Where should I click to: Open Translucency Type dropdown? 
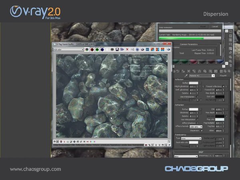pos(191,138)
